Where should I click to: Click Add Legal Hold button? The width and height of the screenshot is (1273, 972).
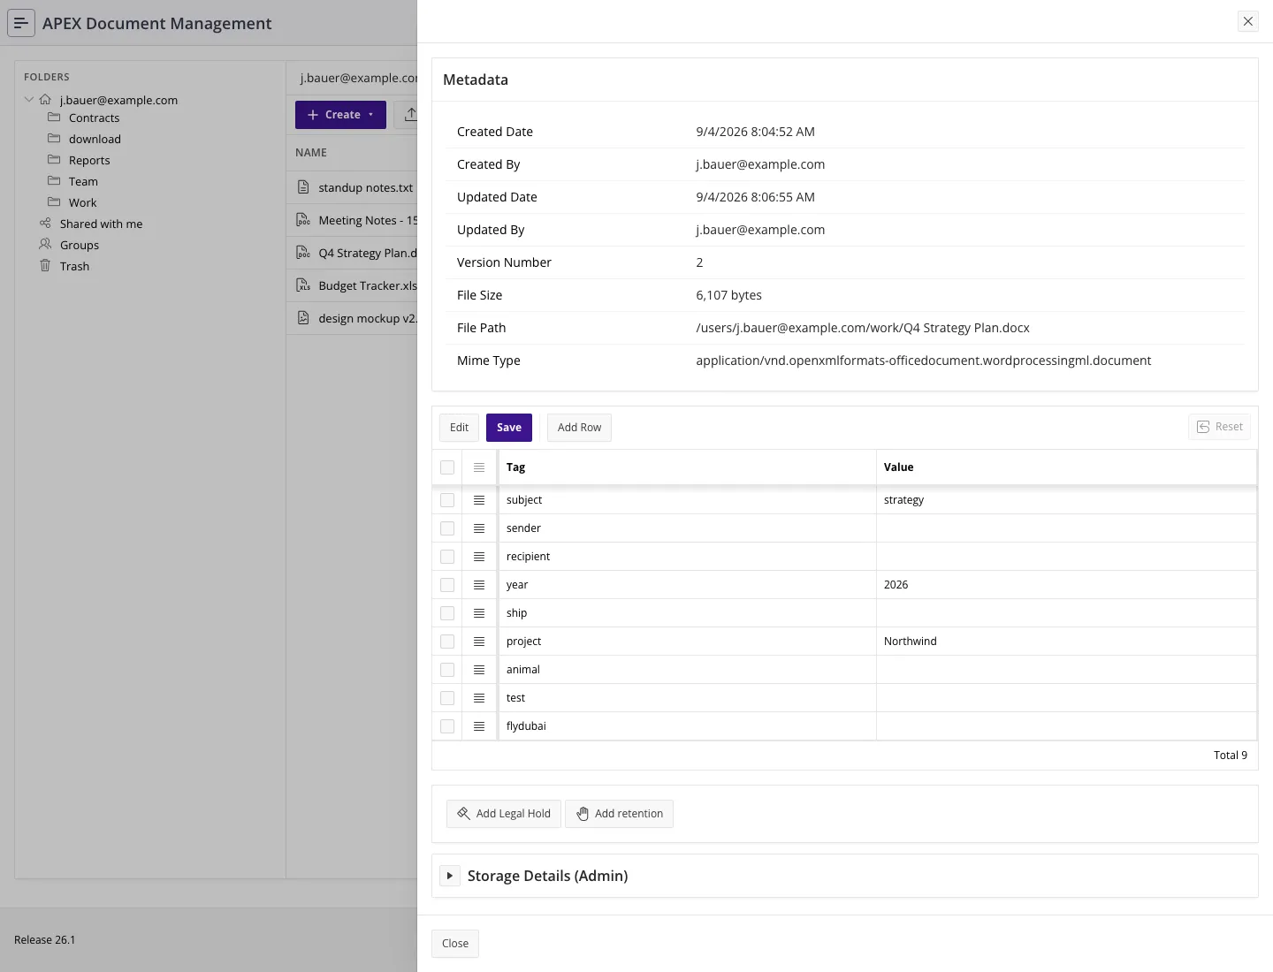click(504, 814)
